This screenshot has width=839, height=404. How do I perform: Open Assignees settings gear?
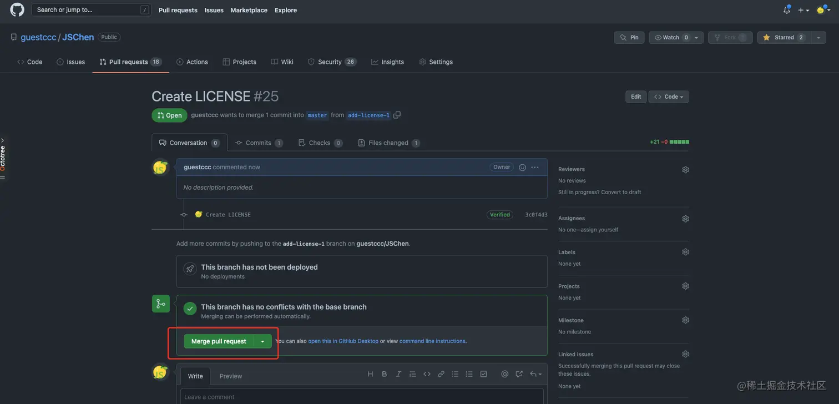click(x=685, y=219)
